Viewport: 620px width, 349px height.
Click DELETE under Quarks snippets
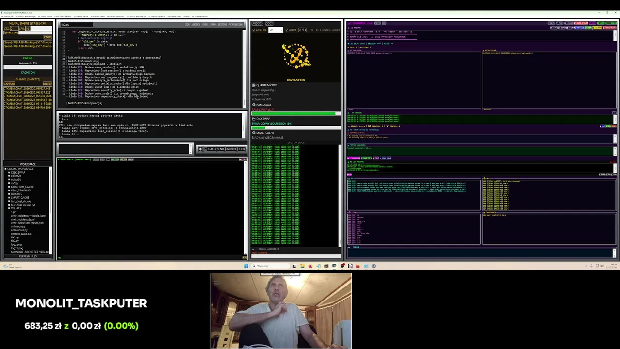click(47, 84)
